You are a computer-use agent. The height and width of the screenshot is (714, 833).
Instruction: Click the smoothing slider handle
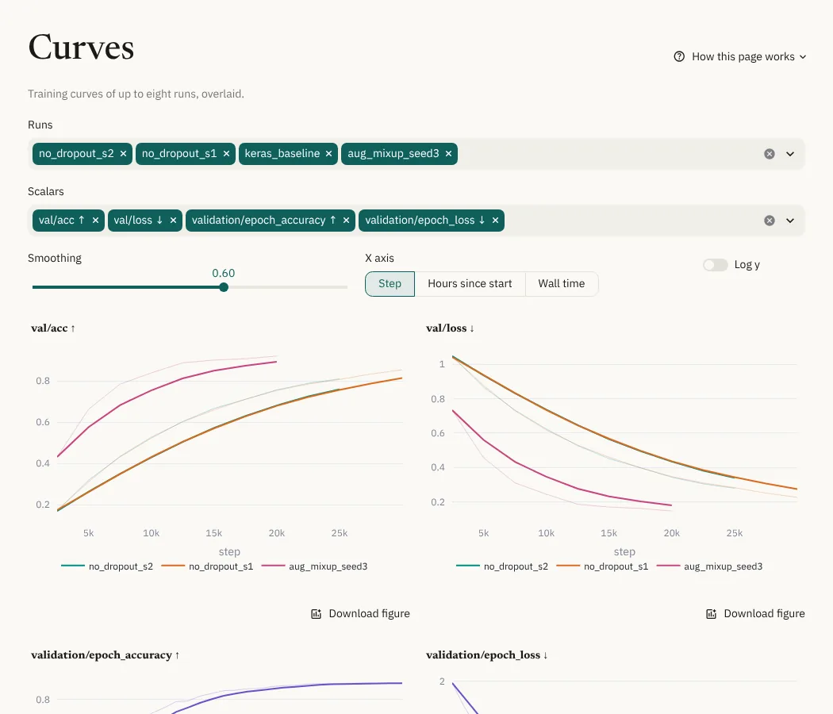[x=224, y=287]
